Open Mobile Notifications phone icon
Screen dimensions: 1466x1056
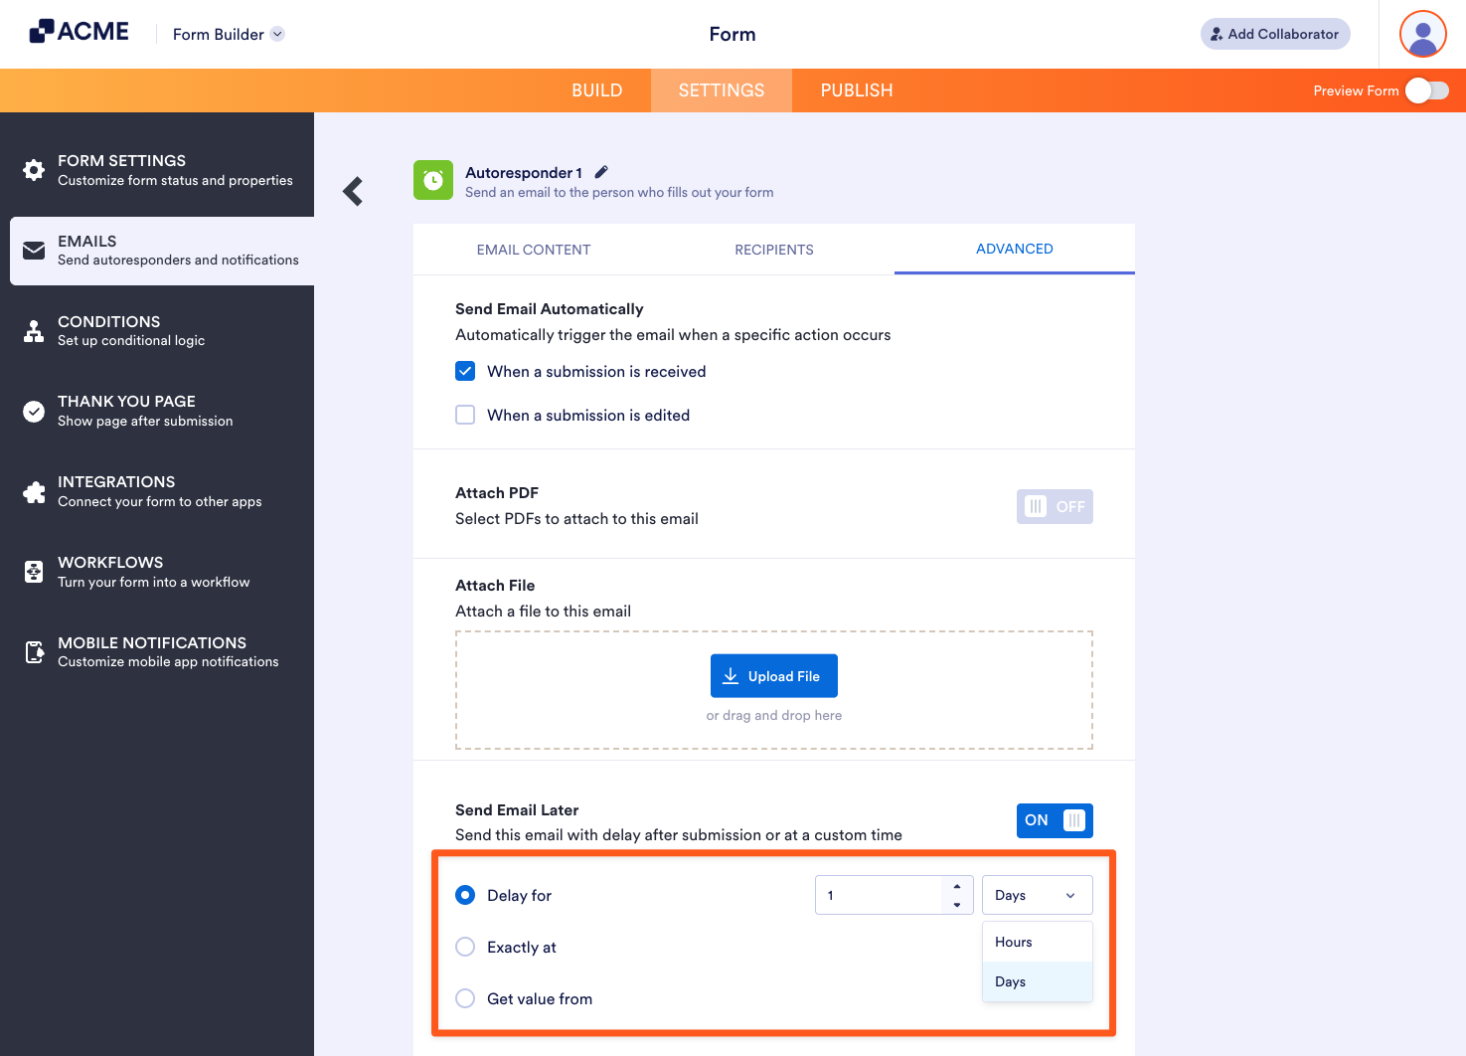33,651
